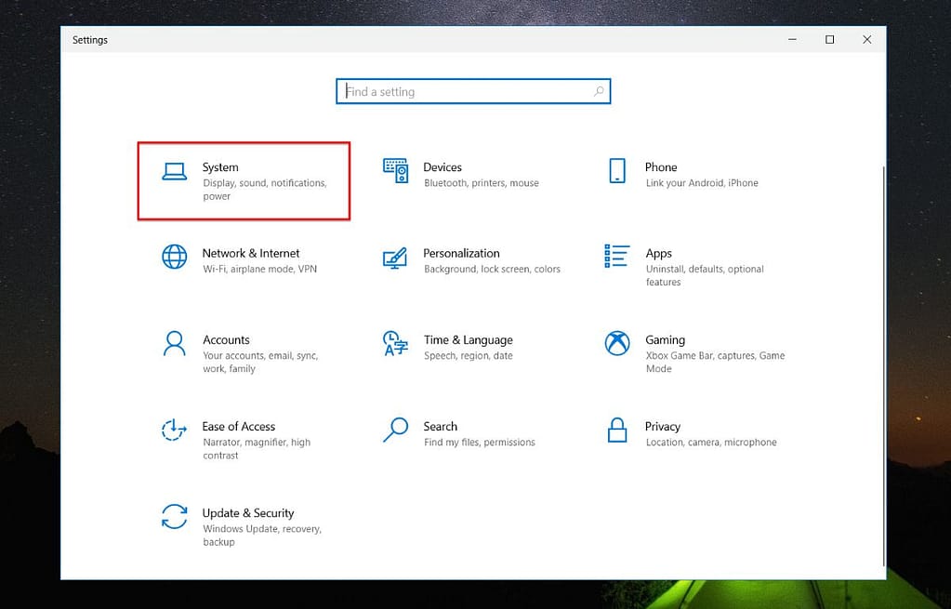Click 'Uninstall, defaults, optional features' description
Viewport: 951px width, 609px height.
[x=704, y=275]
